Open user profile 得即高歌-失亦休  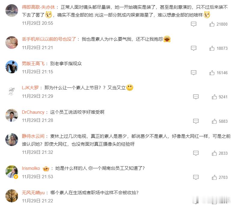[38, 7]
